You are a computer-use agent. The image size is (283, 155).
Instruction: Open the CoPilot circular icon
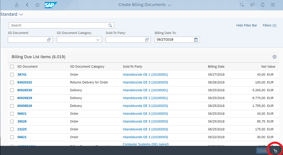pyautogui.click(x=263, y=5)
